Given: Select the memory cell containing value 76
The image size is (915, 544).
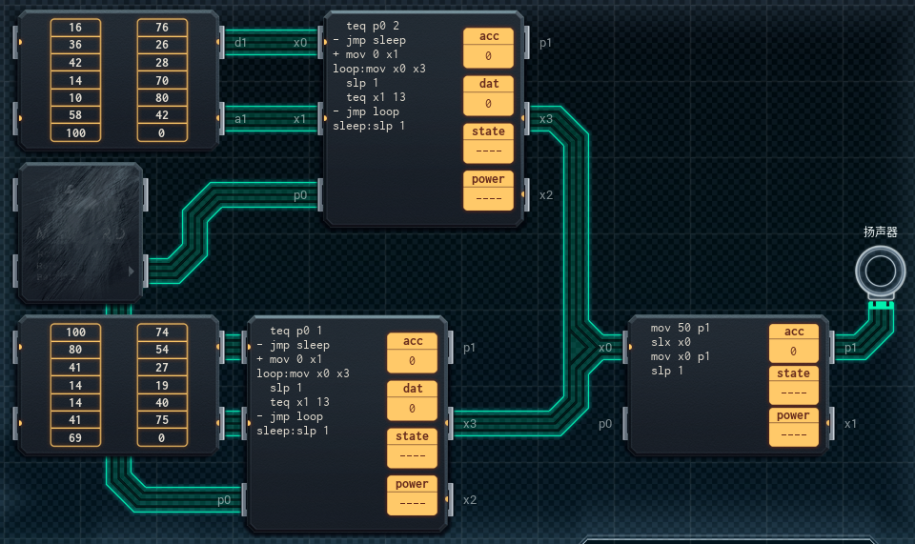Looking at the screenshot, I should [162, 28].
